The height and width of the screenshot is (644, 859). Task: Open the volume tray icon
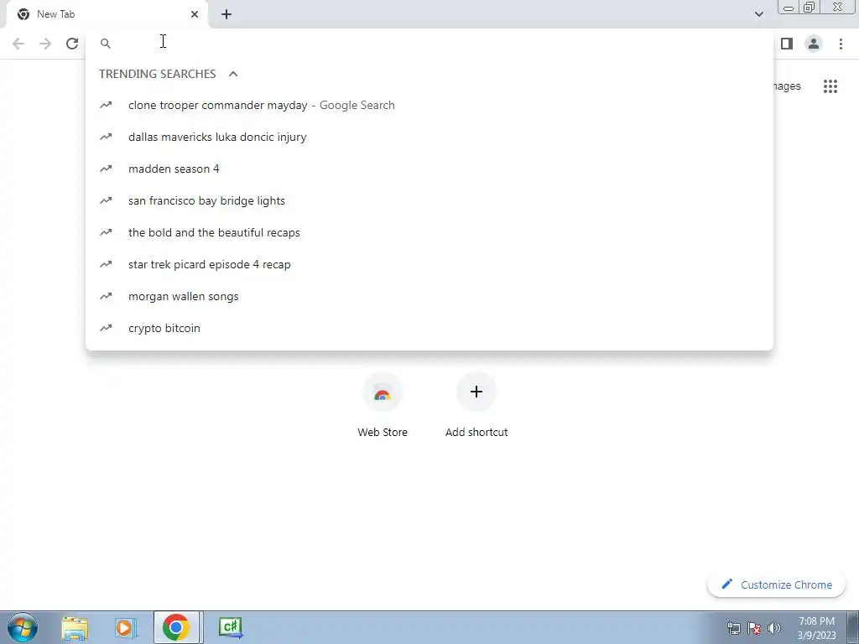(x=774, y=628)
